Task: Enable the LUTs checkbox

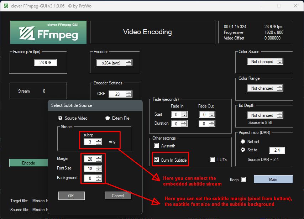Action: click(213, 160)
